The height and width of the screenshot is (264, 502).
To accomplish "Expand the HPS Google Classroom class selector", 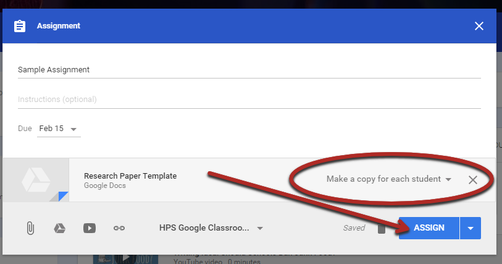I will tap(211, 228).
